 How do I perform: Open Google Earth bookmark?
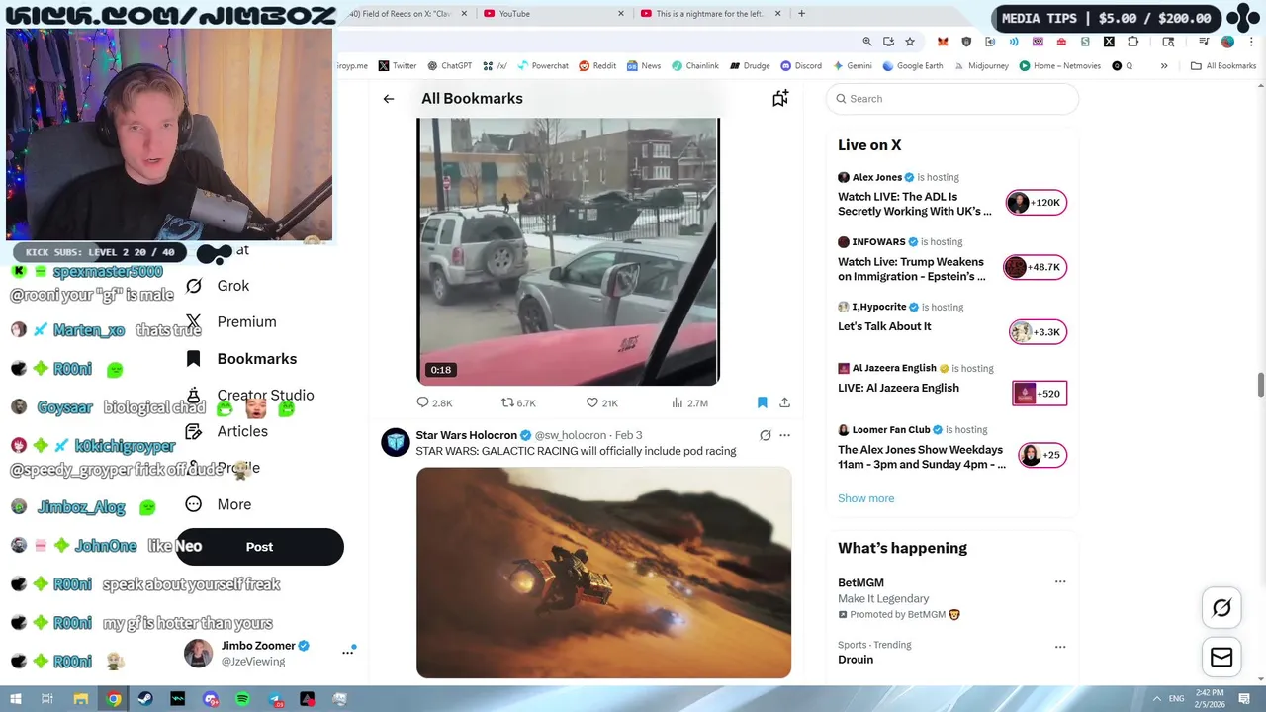point(913,66)
